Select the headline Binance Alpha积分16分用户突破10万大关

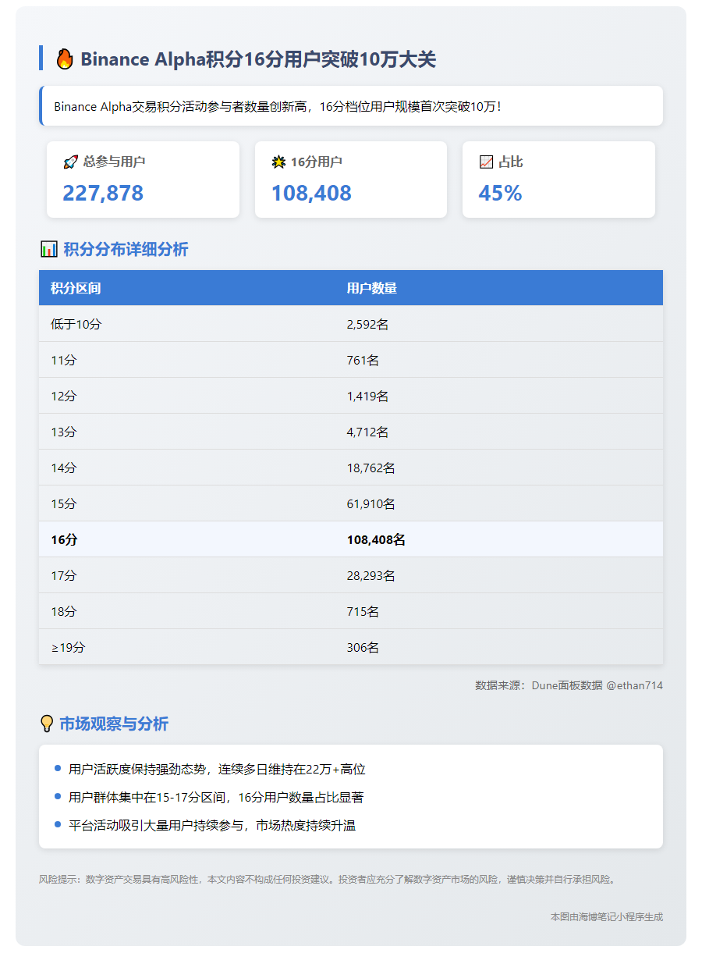[x=258, y=59]
